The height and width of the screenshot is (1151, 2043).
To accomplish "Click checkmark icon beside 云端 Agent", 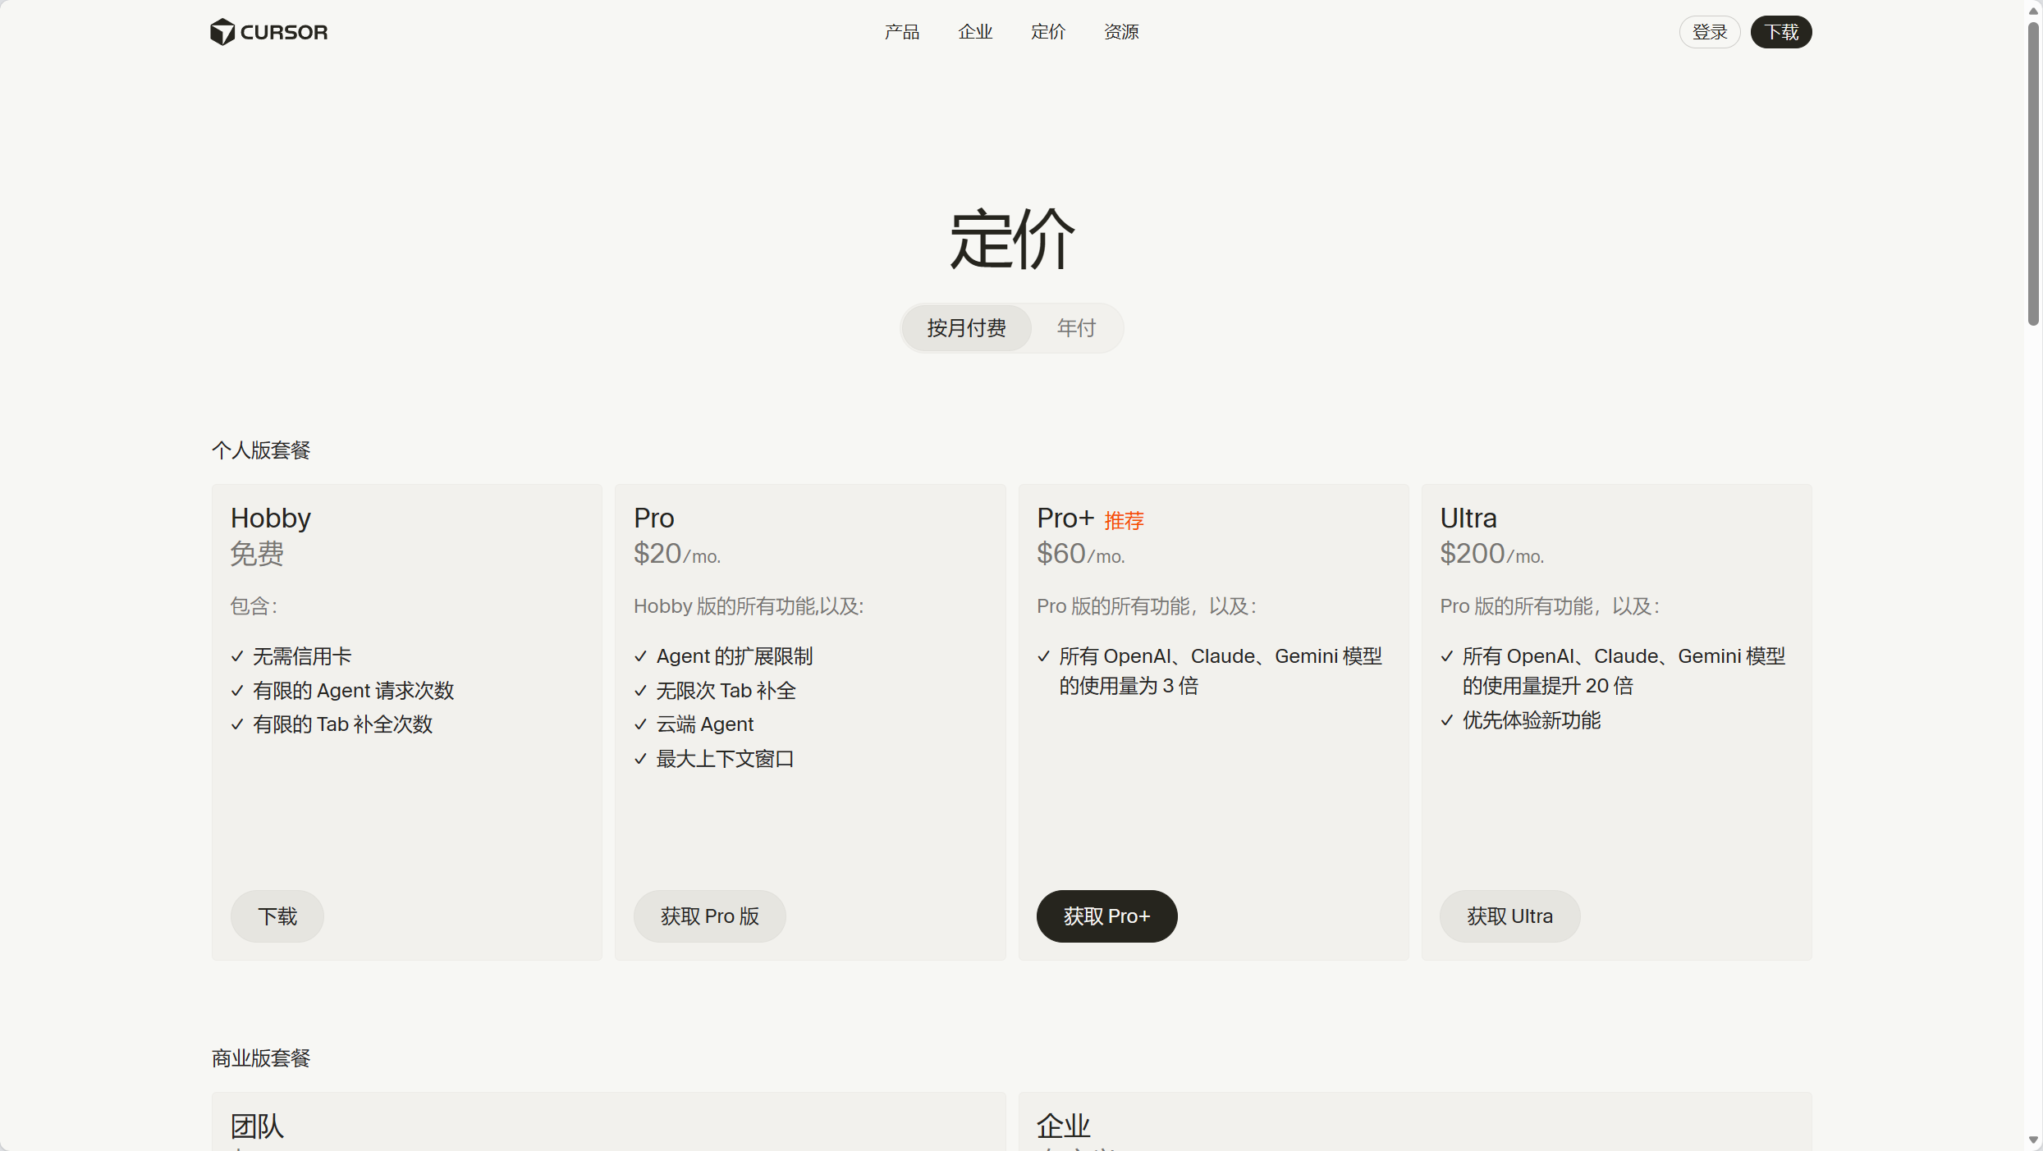I will point(641,724).
